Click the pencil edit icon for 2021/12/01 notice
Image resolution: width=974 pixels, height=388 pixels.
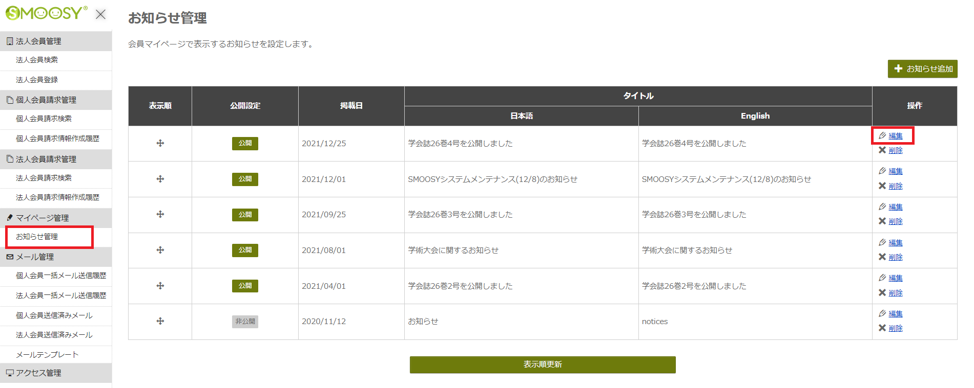882,171
